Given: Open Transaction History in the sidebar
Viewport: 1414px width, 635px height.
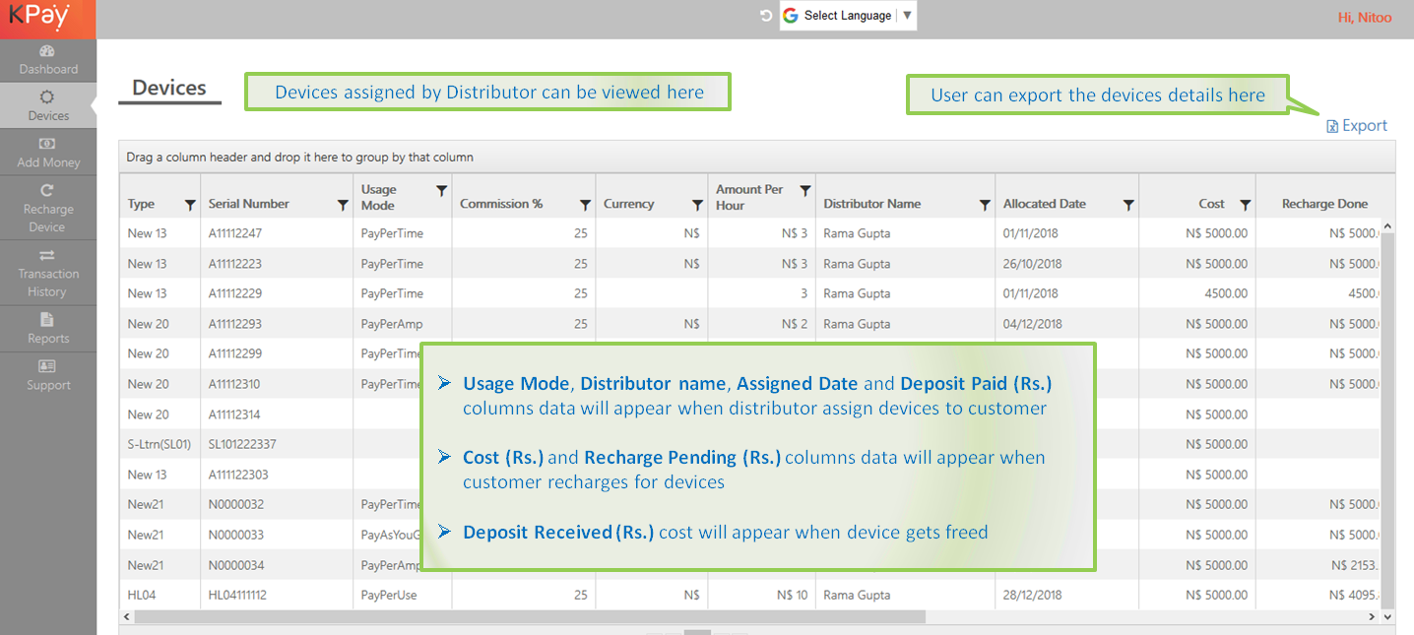Looking at the screenshot, I should pos(48,273).
